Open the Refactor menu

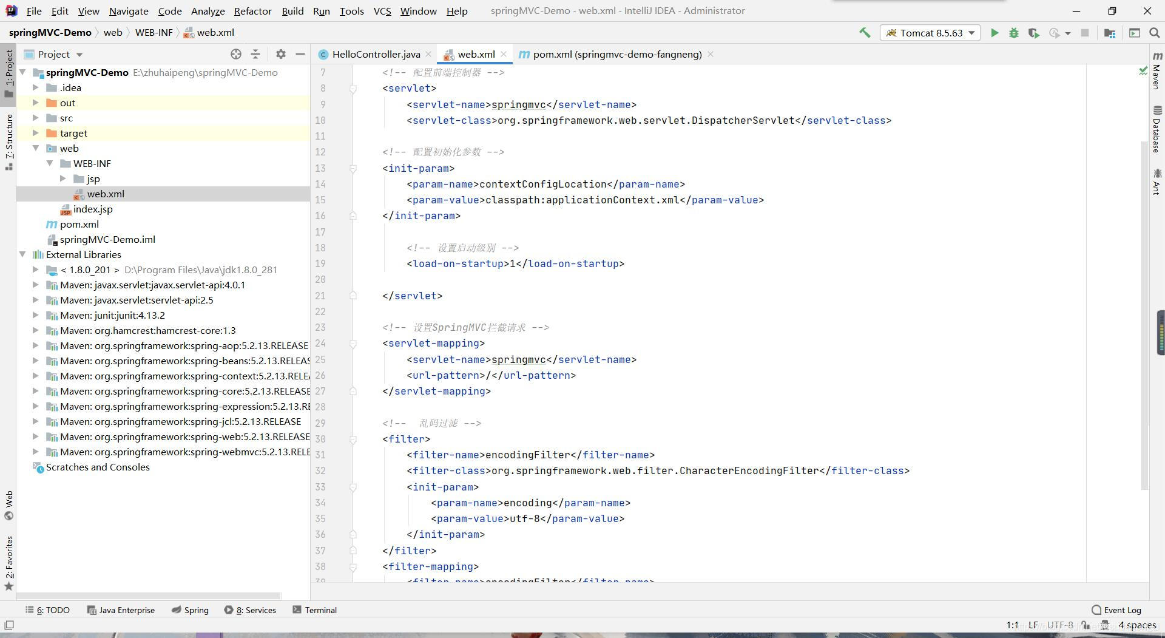[252, 11]
